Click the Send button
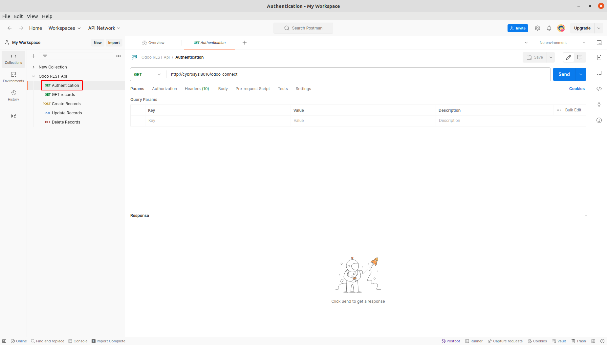 pos(564,74)
